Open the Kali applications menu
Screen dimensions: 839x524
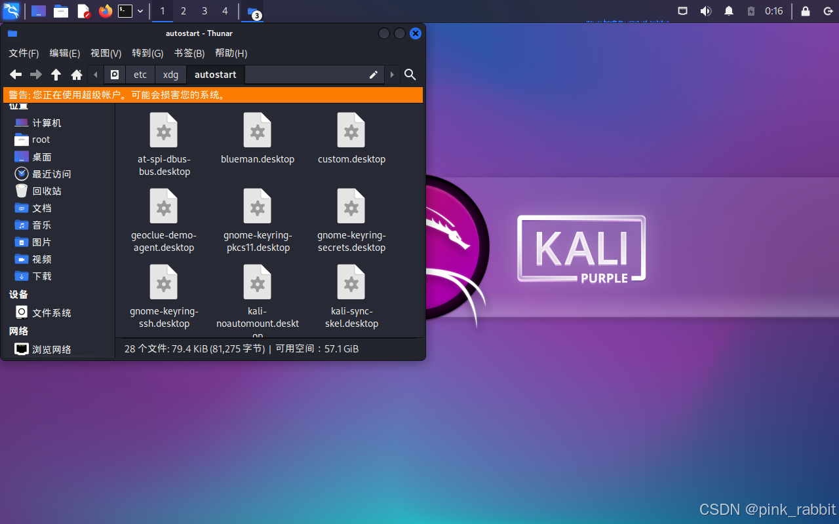(x=11, y=11)
